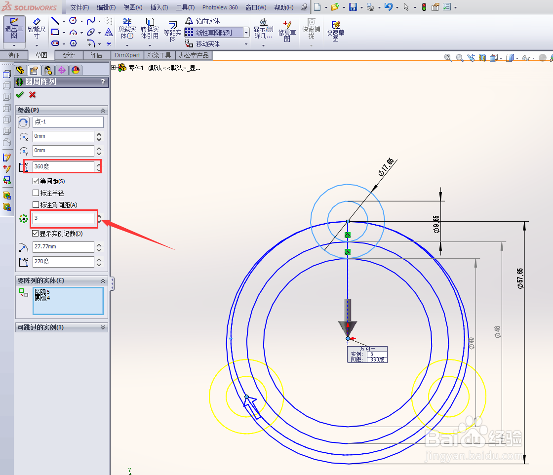This screenshot has height=475, width=553.
Task: Select the Spline sketch tool
Action: [91, 21]
